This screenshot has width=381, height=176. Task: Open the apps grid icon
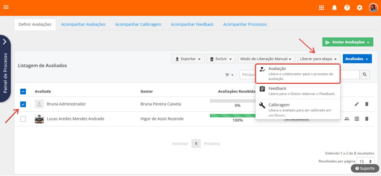pyautogui.click(x=321, y=8)
